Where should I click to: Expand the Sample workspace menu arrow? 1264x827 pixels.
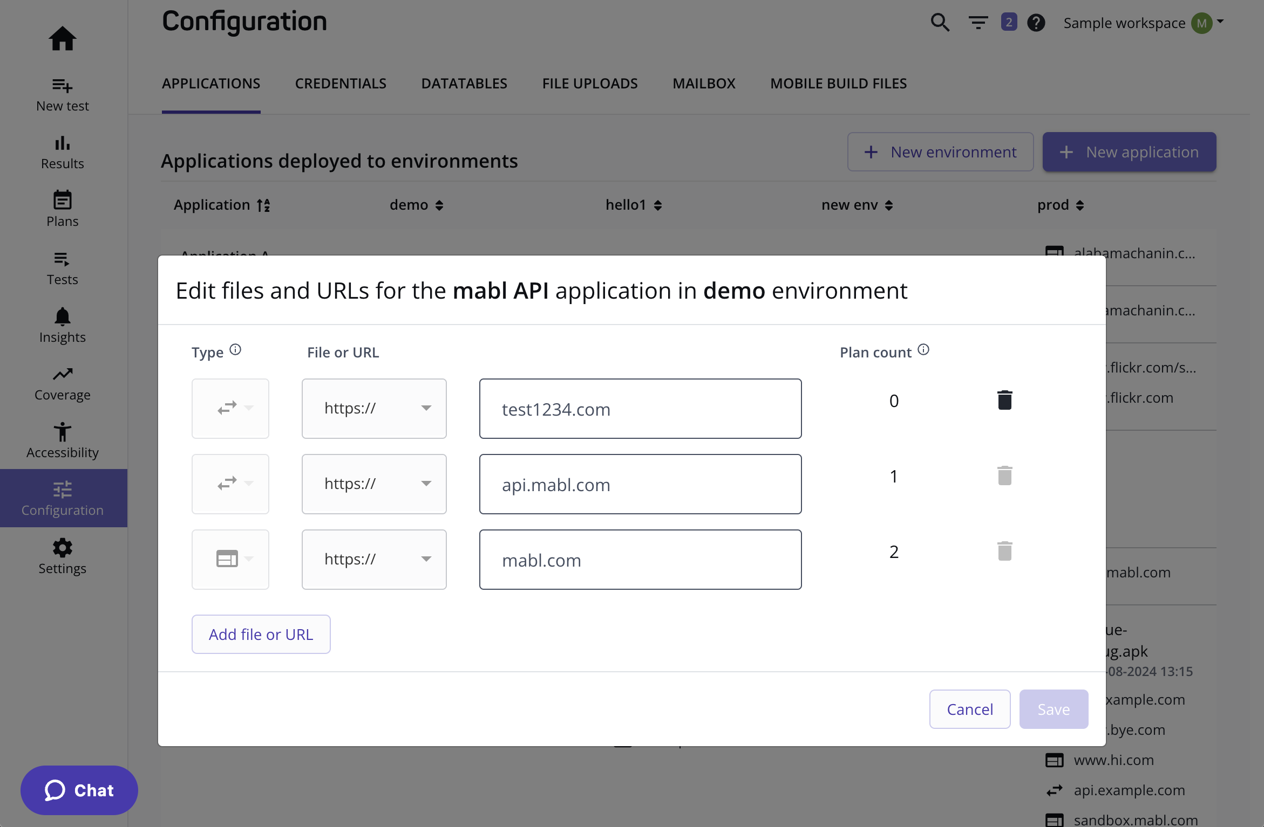(1220, 22)
